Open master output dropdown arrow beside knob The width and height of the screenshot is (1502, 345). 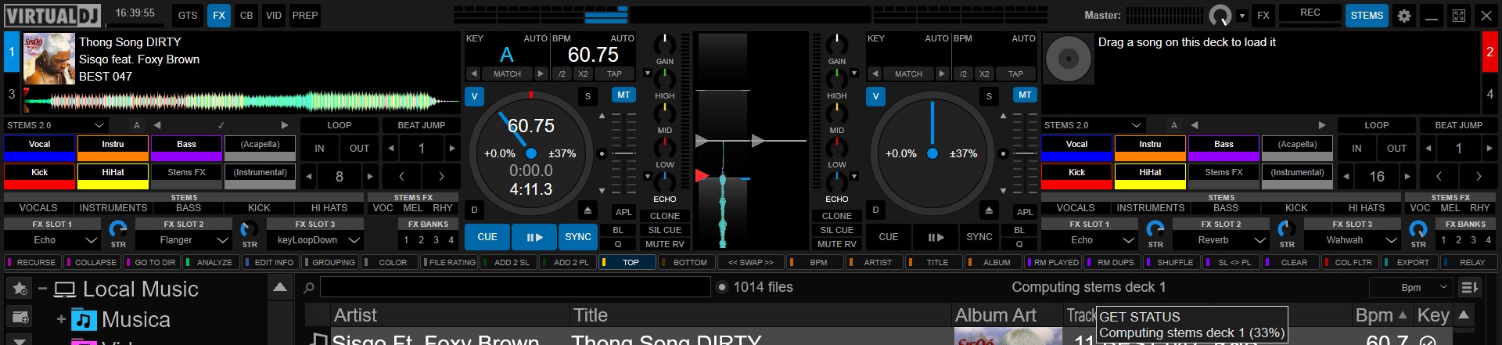click(x=1241, y=16)
